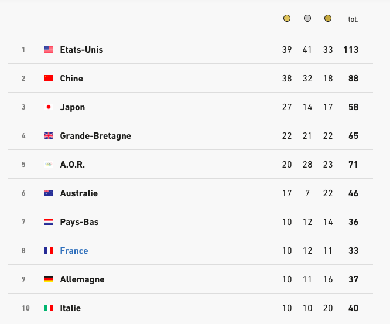Click the Chine country name
This screenshot has width=390, height=324.
(71, 79)
